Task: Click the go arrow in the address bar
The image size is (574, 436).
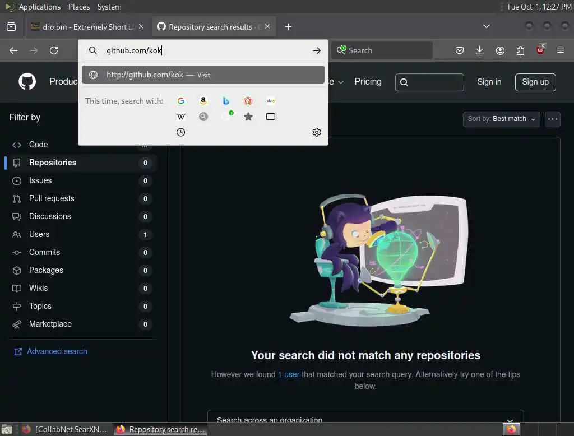Action: tap(317, 50)
